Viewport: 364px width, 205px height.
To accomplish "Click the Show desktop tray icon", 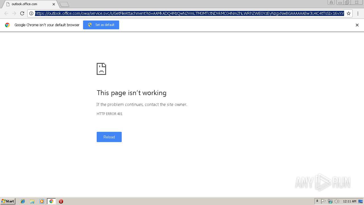I will click(361, 201).
